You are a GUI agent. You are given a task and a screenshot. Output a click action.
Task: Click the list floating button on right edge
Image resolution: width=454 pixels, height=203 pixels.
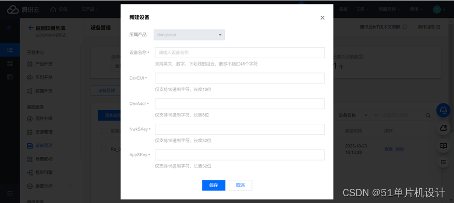point(444,162)
